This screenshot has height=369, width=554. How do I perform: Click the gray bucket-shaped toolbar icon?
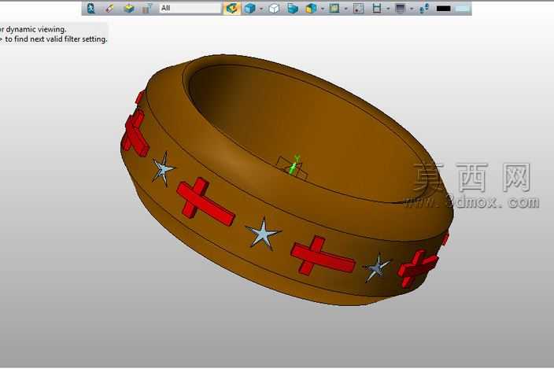tap(146, 9)
